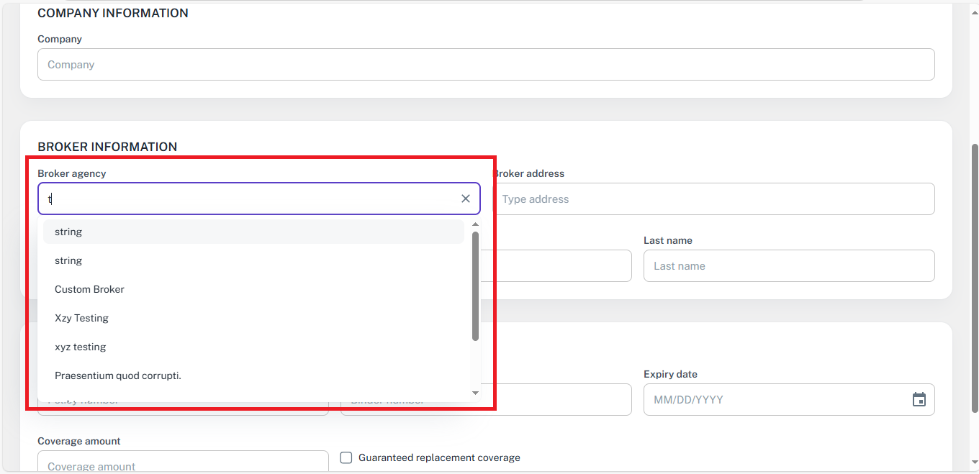This screenshot has width=979, height=474.
Task: Enable Guaranteed replacement coverage checkbox
Action: point(346,457)
